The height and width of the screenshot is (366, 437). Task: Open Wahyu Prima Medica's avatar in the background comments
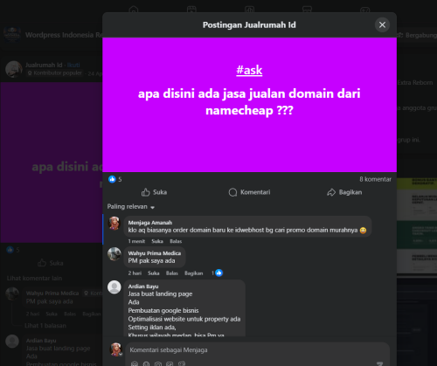point(12,293)
